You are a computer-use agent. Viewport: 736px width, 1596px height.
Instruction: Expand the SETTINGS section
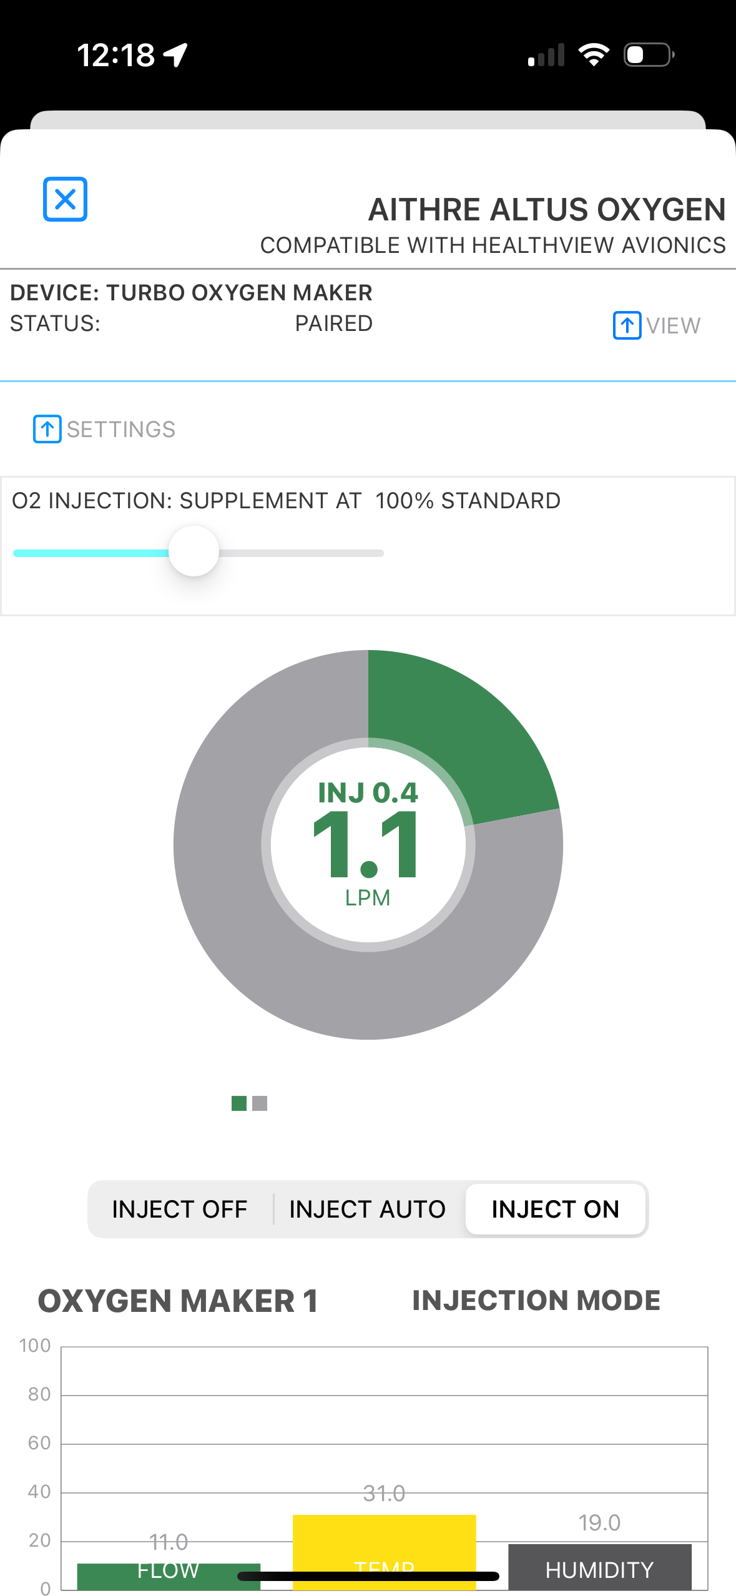pyautogui.click(x=121, y=430)
